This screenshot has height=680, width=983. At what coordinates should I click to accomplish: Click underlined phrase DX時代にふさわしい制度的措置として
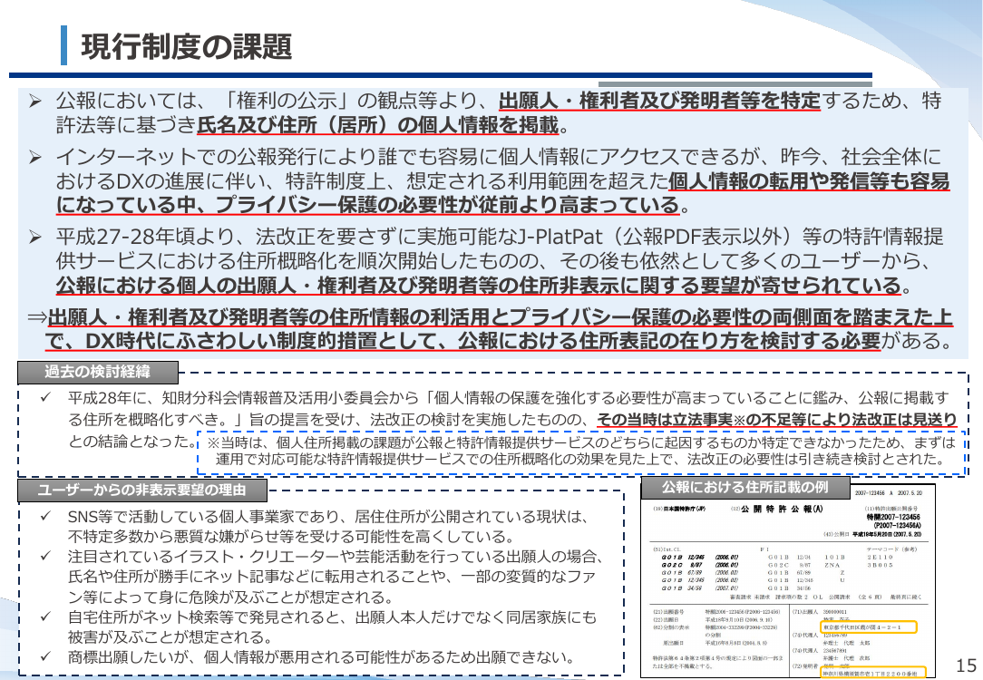point(261,341)
